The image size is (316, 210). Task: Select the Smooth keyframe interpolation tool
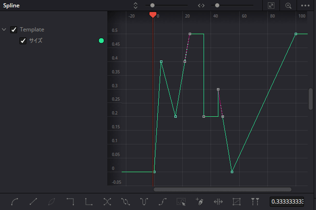[x=15, y=202]
